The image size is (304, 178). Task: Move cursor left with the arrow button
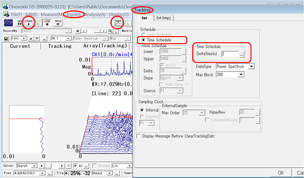pyautogui.click(x=41, y=166)
